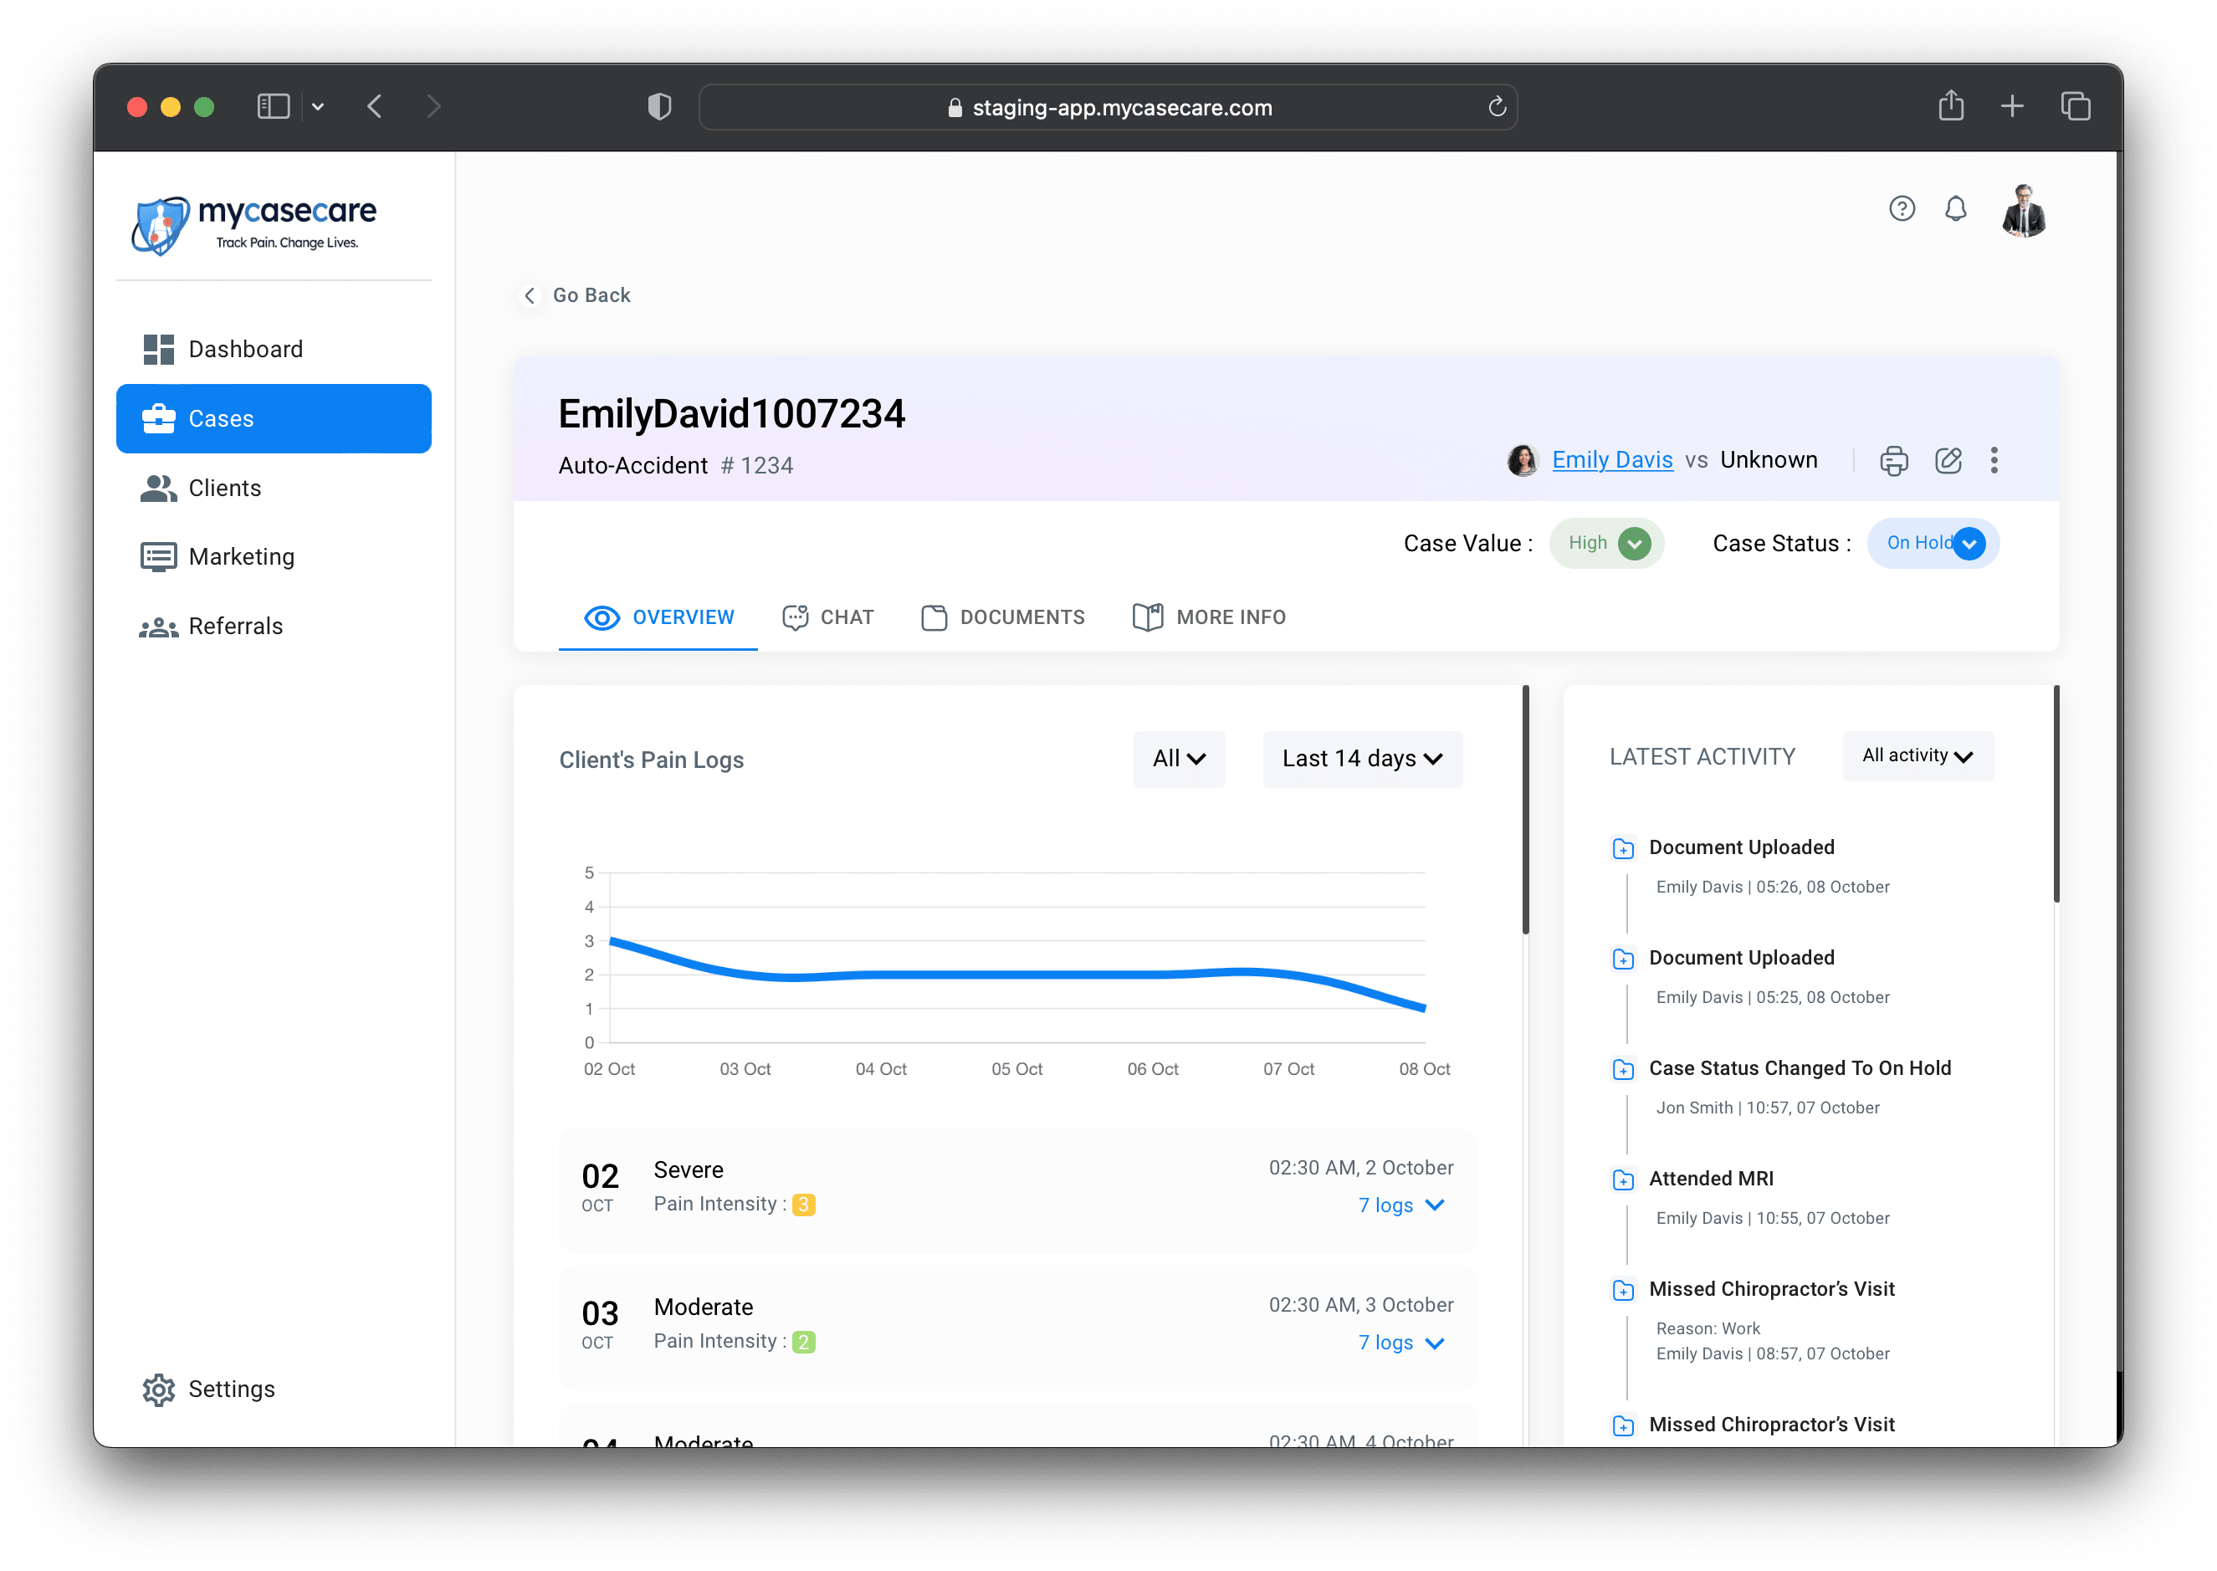2217x1571 pixels.
Task: Click document icon beside 05:25 Document Uploaded
Action: click(1623, 959)
